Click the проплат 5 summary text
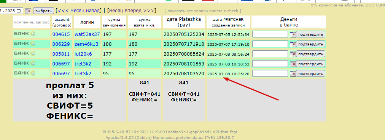 pyautogui.click(x=70, y=86)
